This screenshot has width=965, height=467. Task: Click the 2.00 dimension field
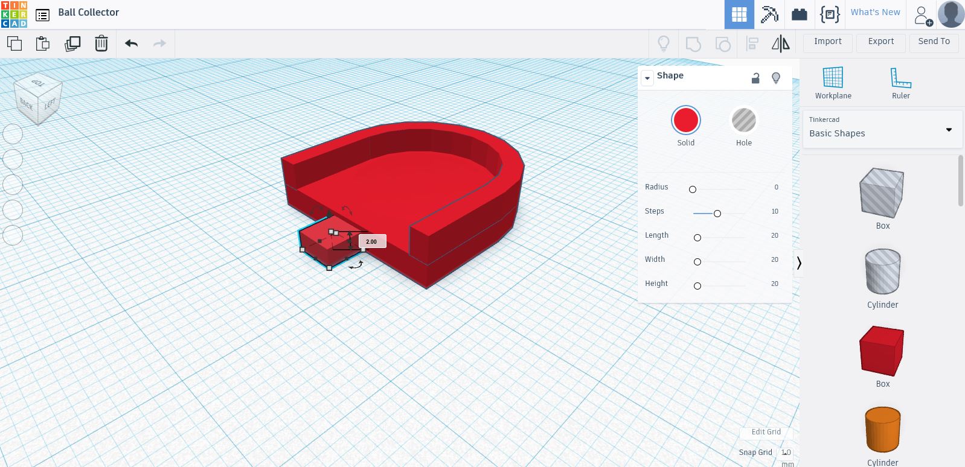click(372, 241)
